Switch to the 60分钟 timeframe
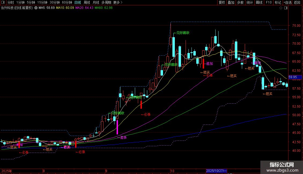Image resolution: width=303 pixels, height=174 pixels. (67, 2)
